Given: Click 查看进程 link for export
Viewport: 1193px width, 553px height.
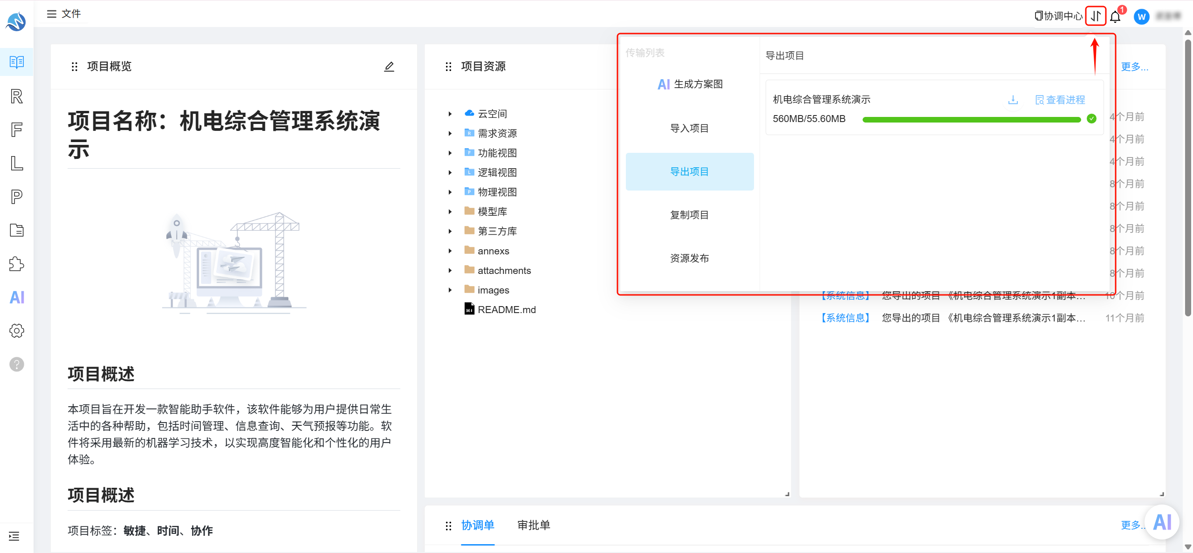Looking at the screenshot, I should pyautogui.click(x=1060, y=100).
